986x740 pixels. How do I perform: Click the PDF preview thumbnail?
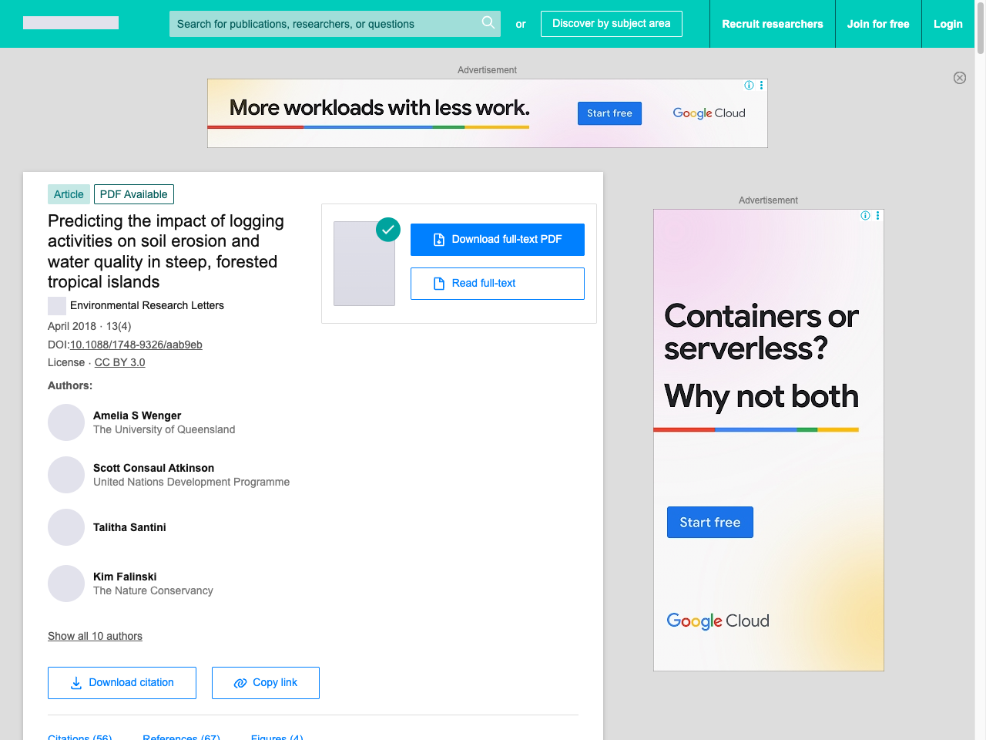364,265
